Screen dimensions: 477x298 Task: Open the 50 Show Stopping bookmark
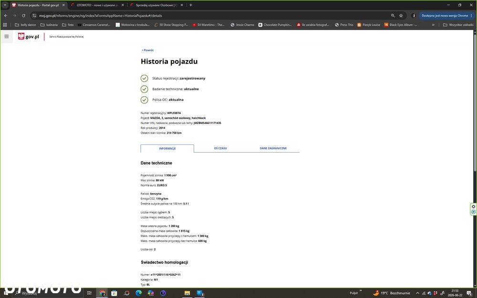(171, 25)
